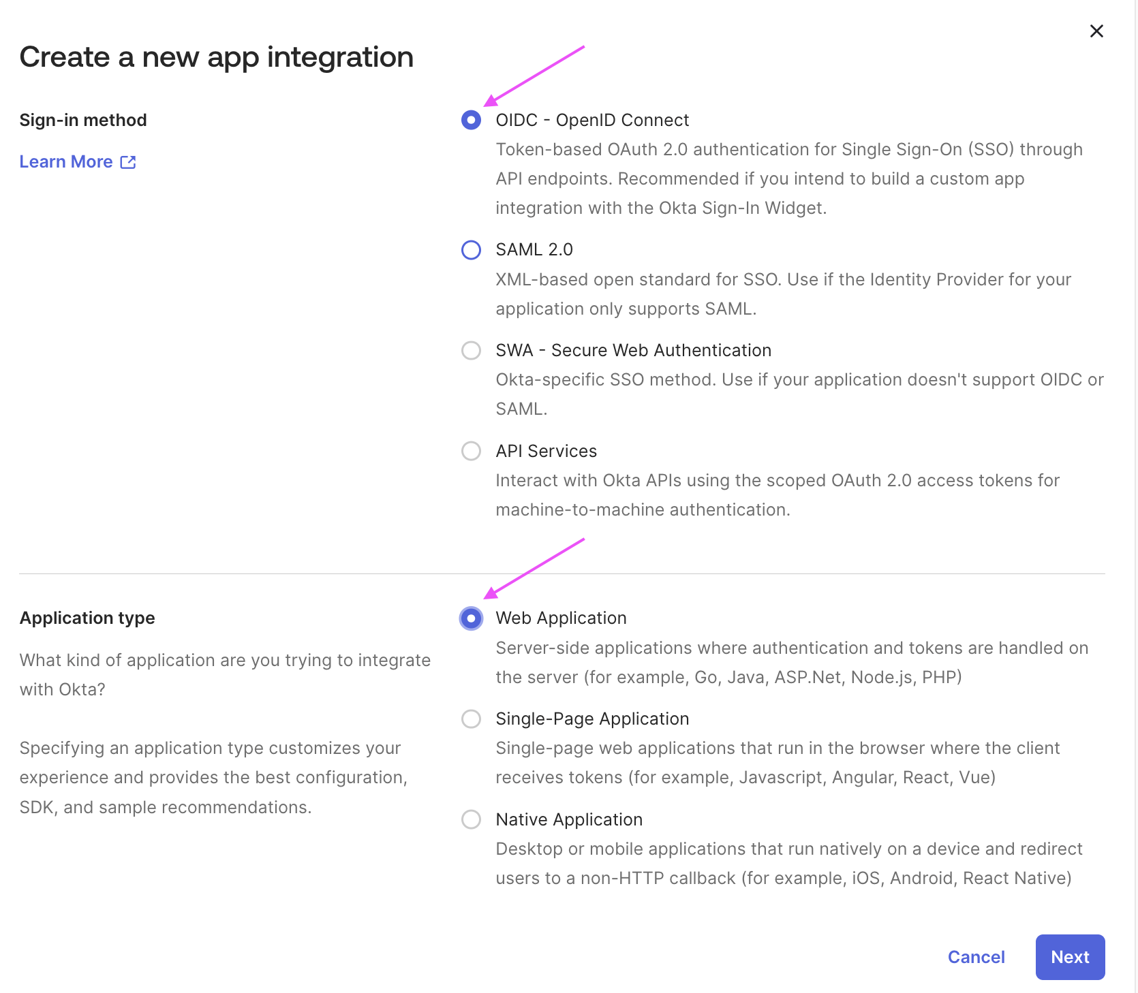
Task: Open the Learn More link
Action: (x=66, y=161)
